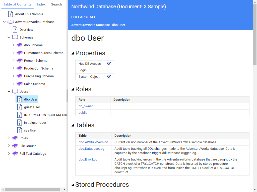Click the Schemas open book icon
The height and width of the screenshot is (192, 257).
click(x=15, y=37)
